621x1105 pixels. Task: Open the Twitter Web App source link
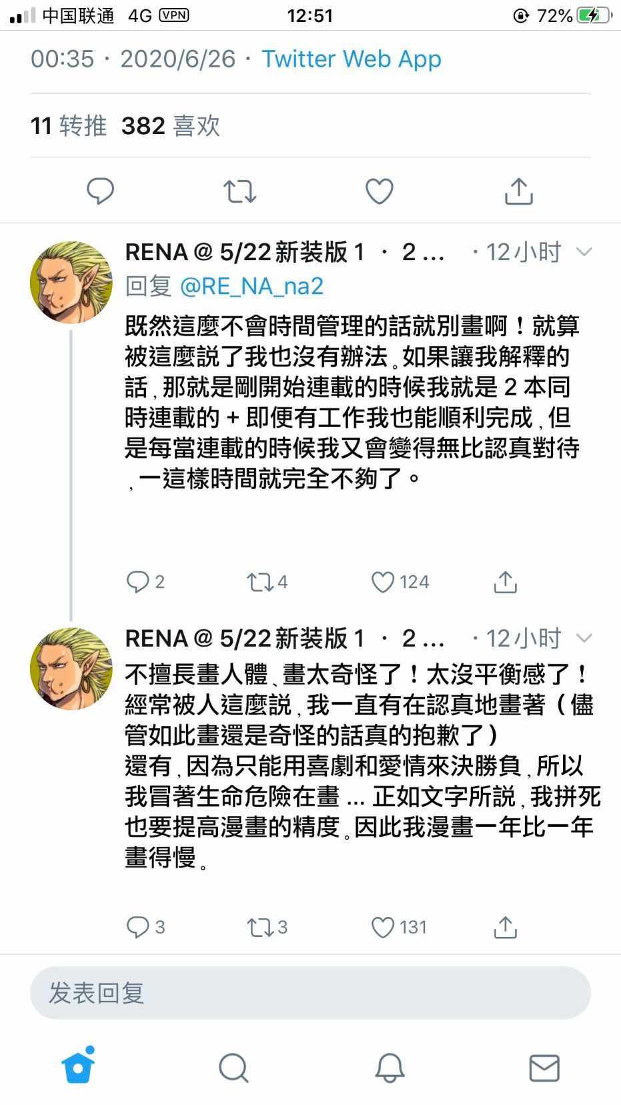pyautogui.click(x=351, y=59)
